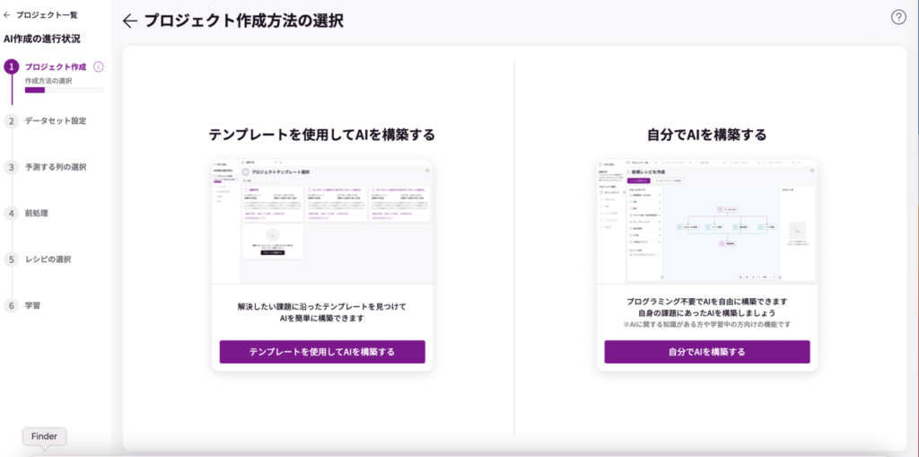
Task: Click the text プログラミング不要でAIを自由に構築できます
Action: [x=707, y=302]
